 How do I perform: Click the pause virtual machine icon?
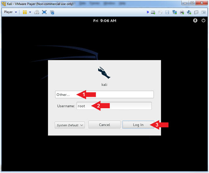click(x=25, y=12)
